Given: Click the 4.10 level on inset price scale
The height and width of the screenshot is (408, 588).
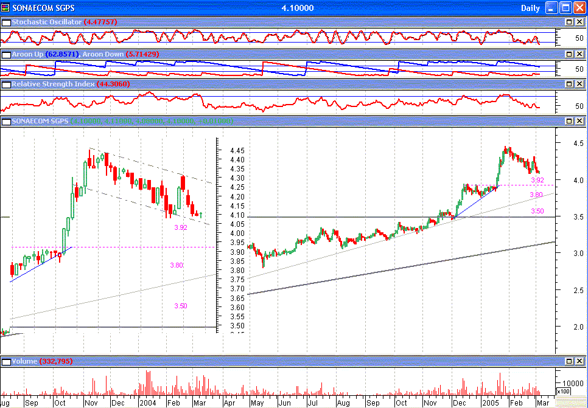Looking at the screenshot, I should click(x=237, y=215).
